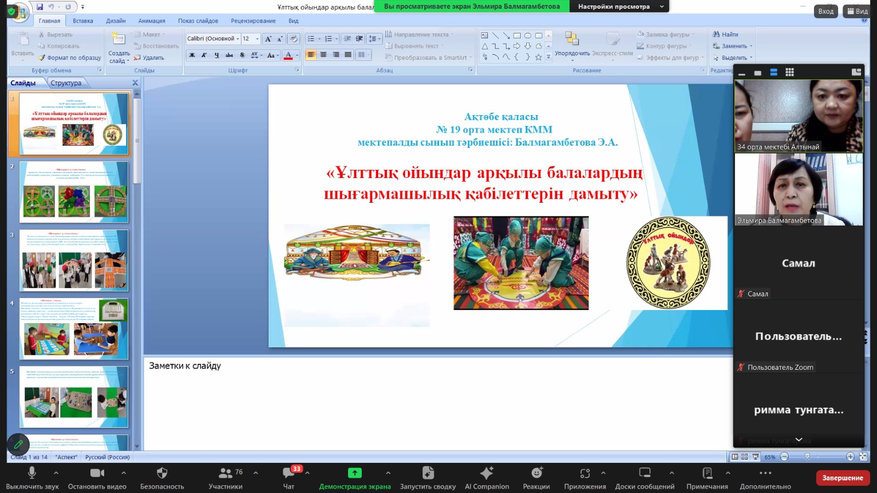Viewport: 877px width, 493px height.
Task: Open Whiteboards (Доски сообщений)
Action: point(645,473)
